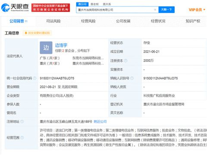Click the 边 legal representative avatar

(46, 48)
